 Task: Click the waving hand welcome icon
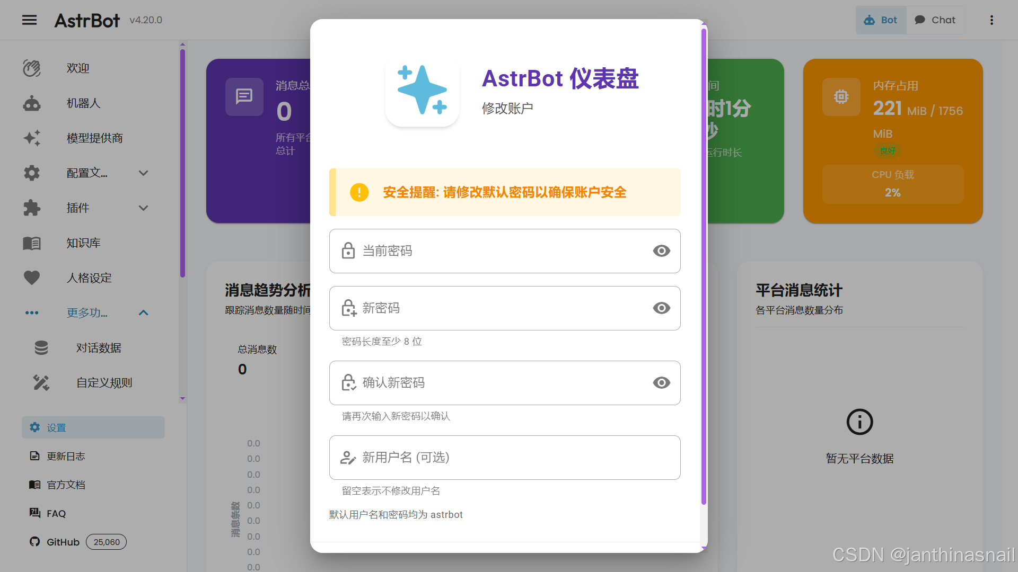tap(32, 68)
